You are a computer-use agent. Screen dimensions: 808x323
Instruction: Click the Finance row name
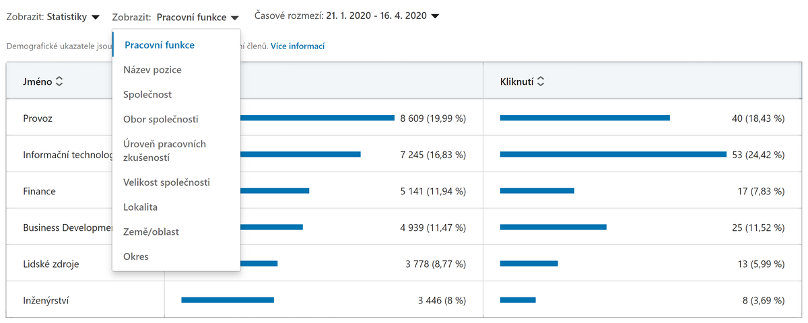(x=40, y=191)
